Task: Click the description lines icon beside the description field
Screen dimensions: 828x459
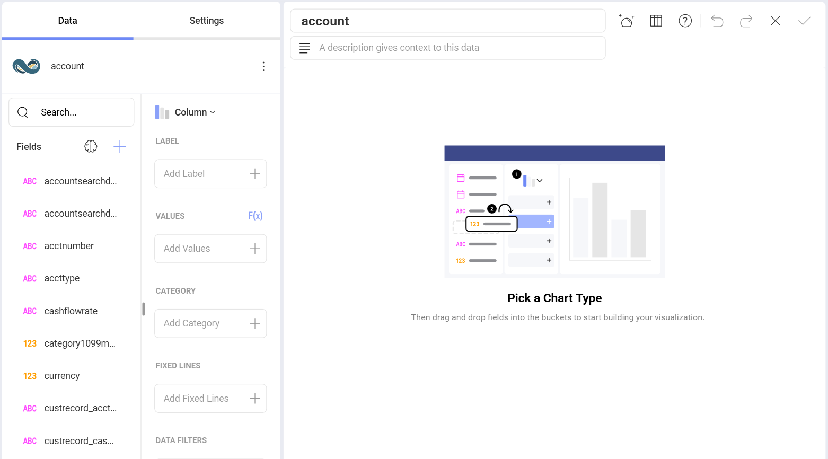Action: click(x=304, y=48)
